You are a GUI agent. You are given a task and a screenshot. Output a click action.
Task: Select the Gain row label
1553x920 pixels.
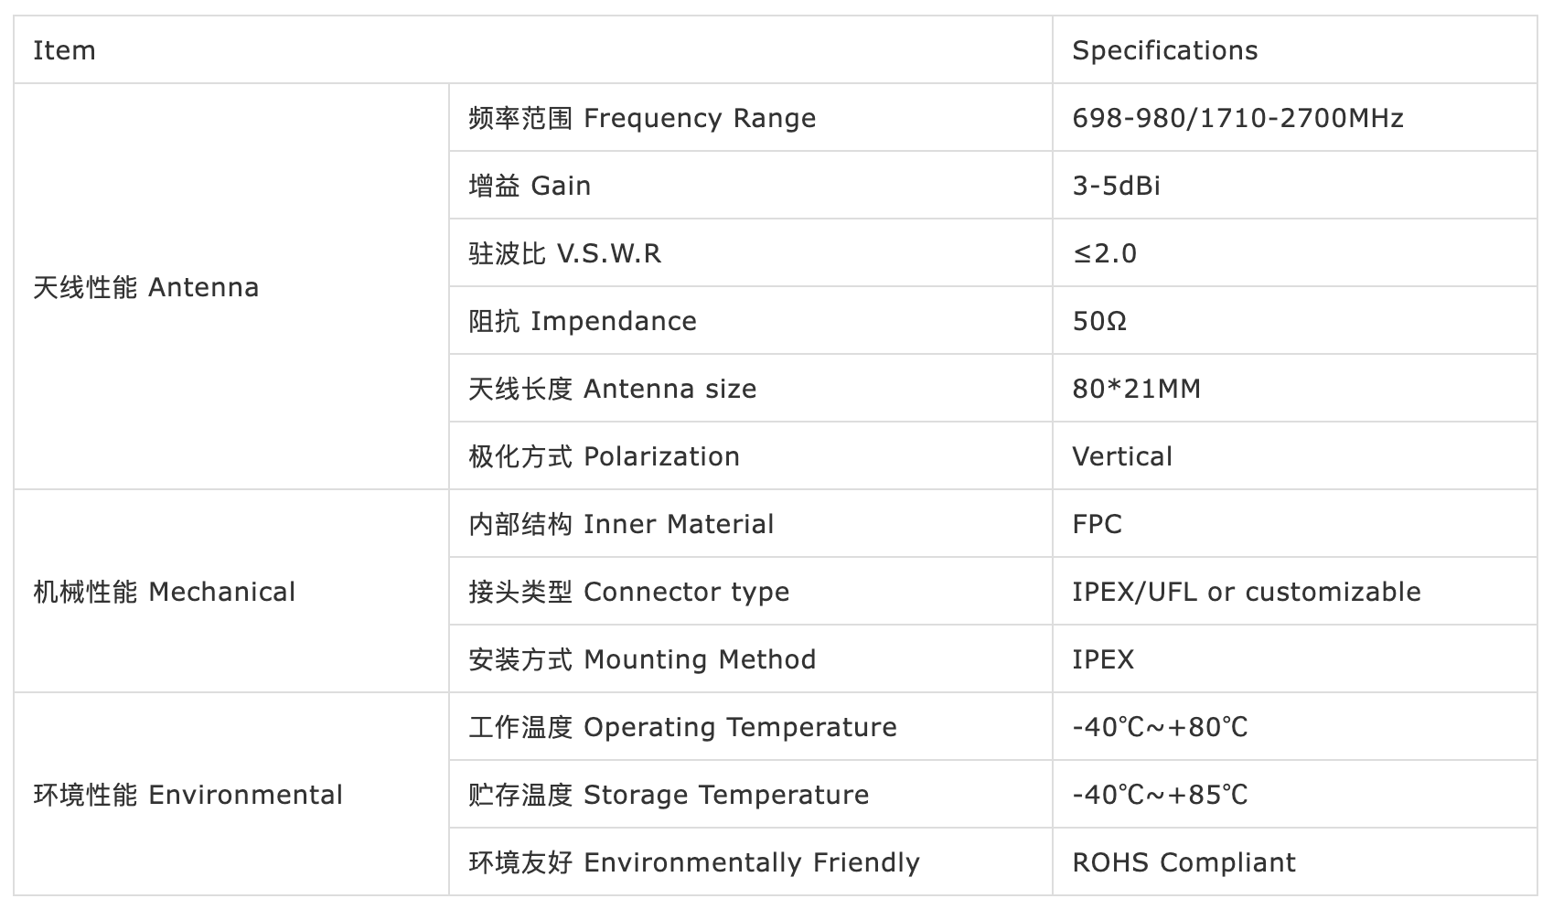[530, 186]
